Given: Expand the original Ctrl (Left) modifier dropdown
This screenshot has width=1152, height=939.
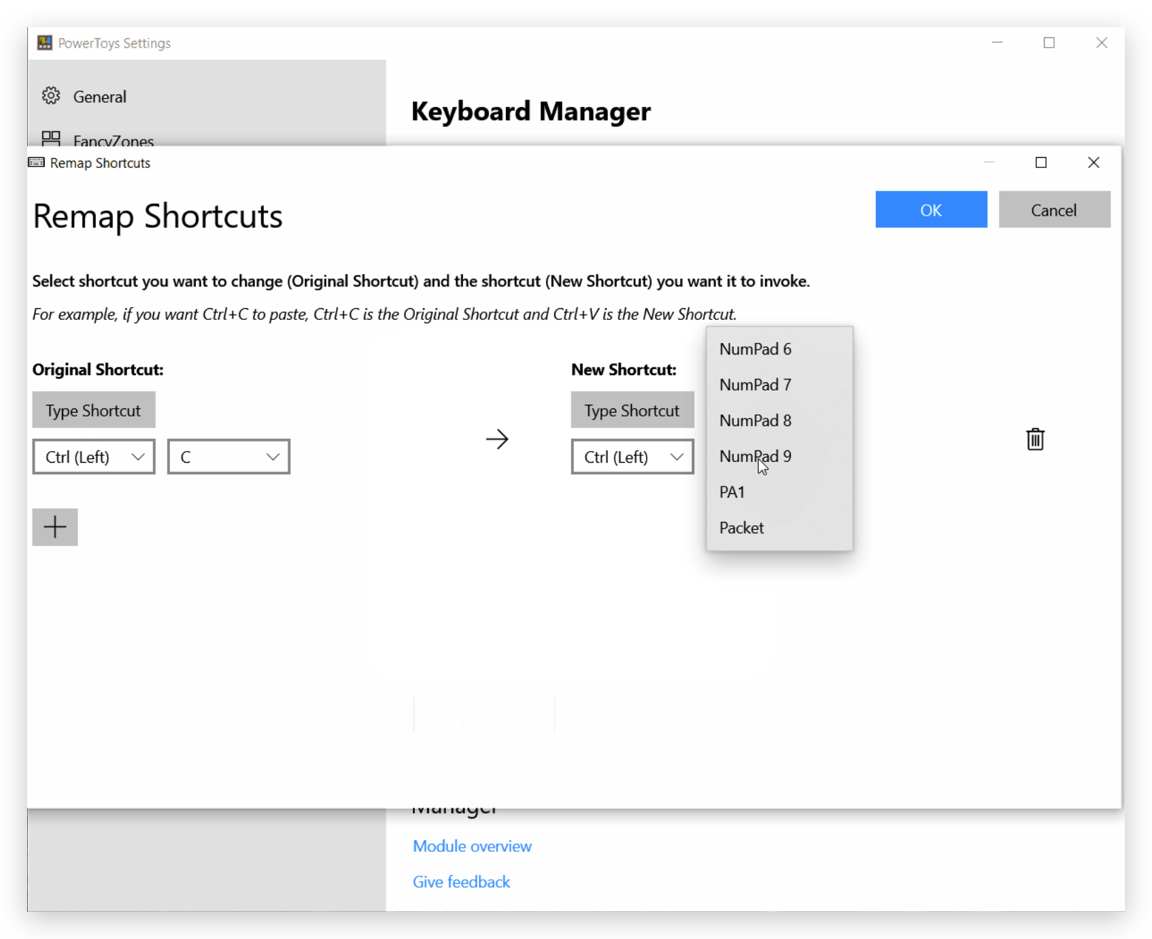Looking at the screenshot, I should (94, 457).
